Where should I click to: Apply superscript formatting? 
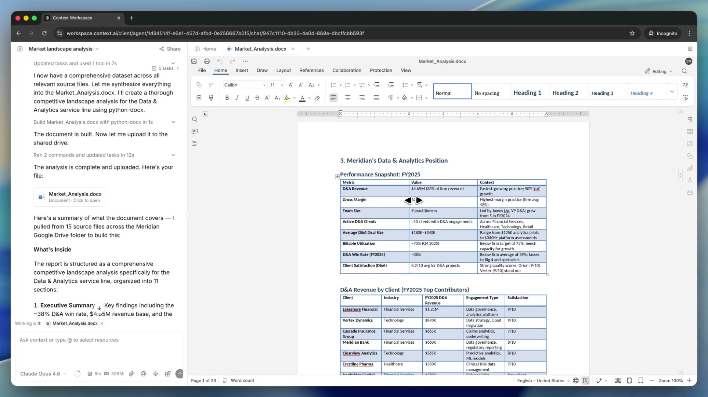267,98
